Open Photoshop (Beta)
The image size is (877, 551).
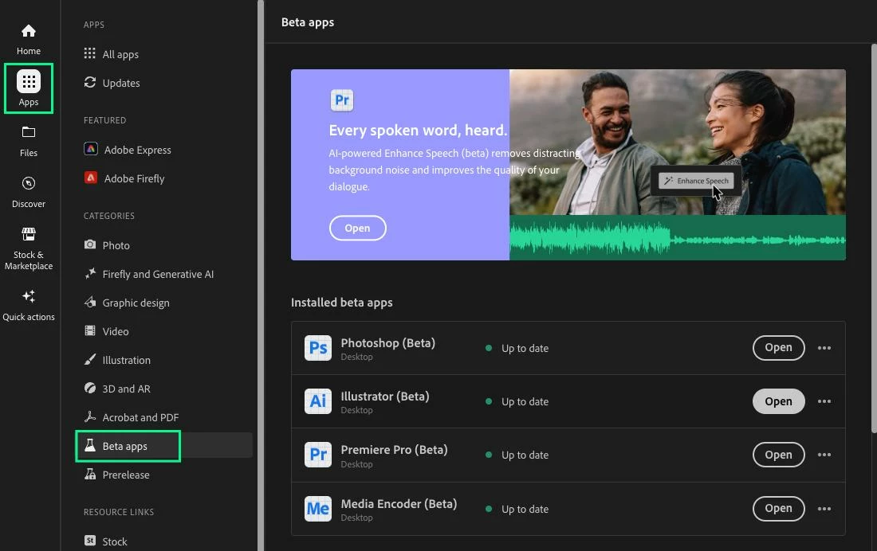pos(778,348)
